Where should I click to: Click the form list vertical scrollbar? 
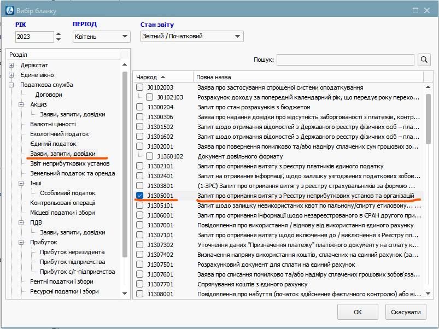(428, 191)
